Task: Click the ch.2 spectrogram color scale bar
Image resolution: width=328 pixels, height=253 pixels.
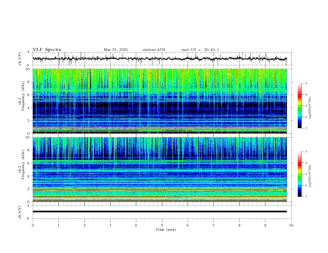Action: (x=299, y=174)
